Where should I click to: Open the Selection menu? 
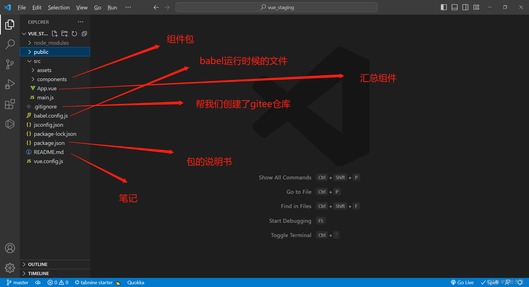pos(59,7)
